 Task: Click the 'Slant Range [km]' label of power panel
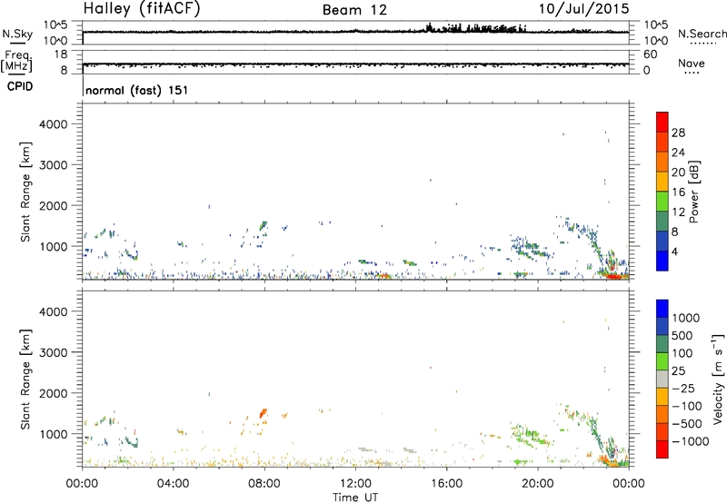point(25,192)
